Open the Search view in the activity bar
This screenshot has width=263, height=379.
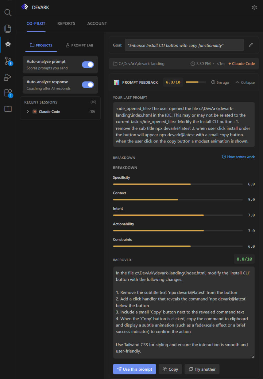[x=8, y=13]
